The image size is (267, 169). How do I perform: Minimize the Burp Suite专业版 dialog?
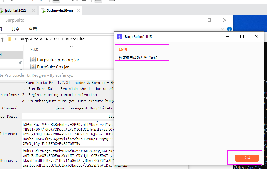[227, 37]
